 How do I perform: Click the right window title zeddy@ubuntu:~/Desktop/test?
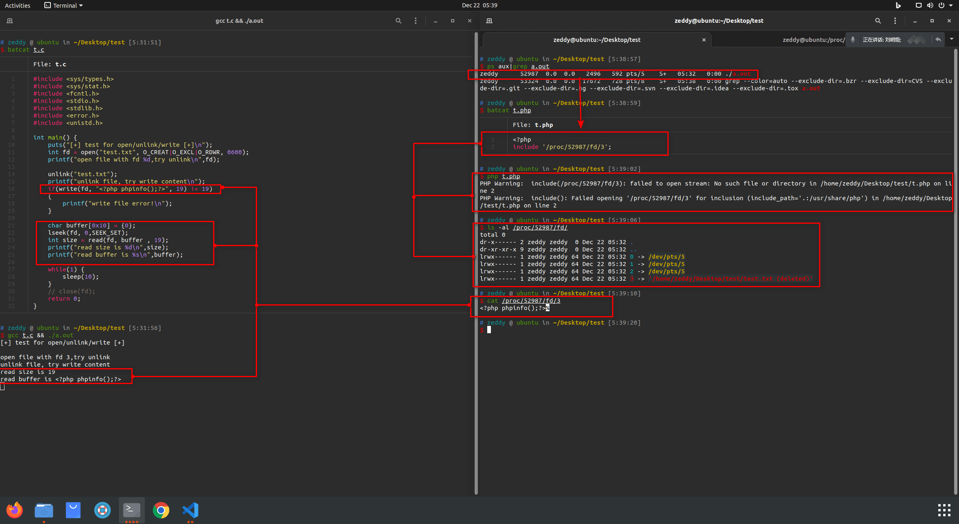[719, 21]
